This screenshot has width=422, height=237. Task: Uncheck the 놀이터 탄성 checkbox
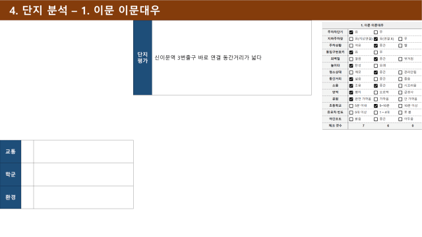(351, 66)
